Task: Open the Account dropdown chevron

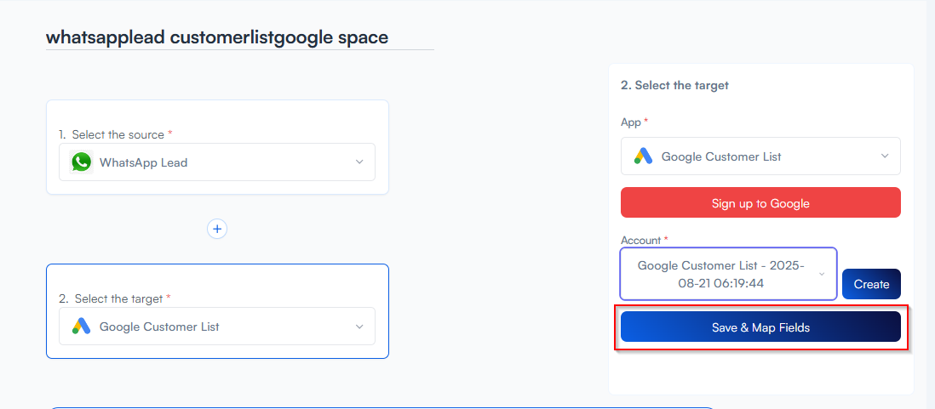Action: (822, 274)
